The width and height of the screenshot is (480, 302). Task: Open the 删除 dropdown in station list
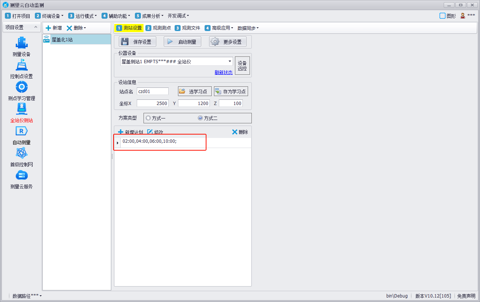point(76,28)
